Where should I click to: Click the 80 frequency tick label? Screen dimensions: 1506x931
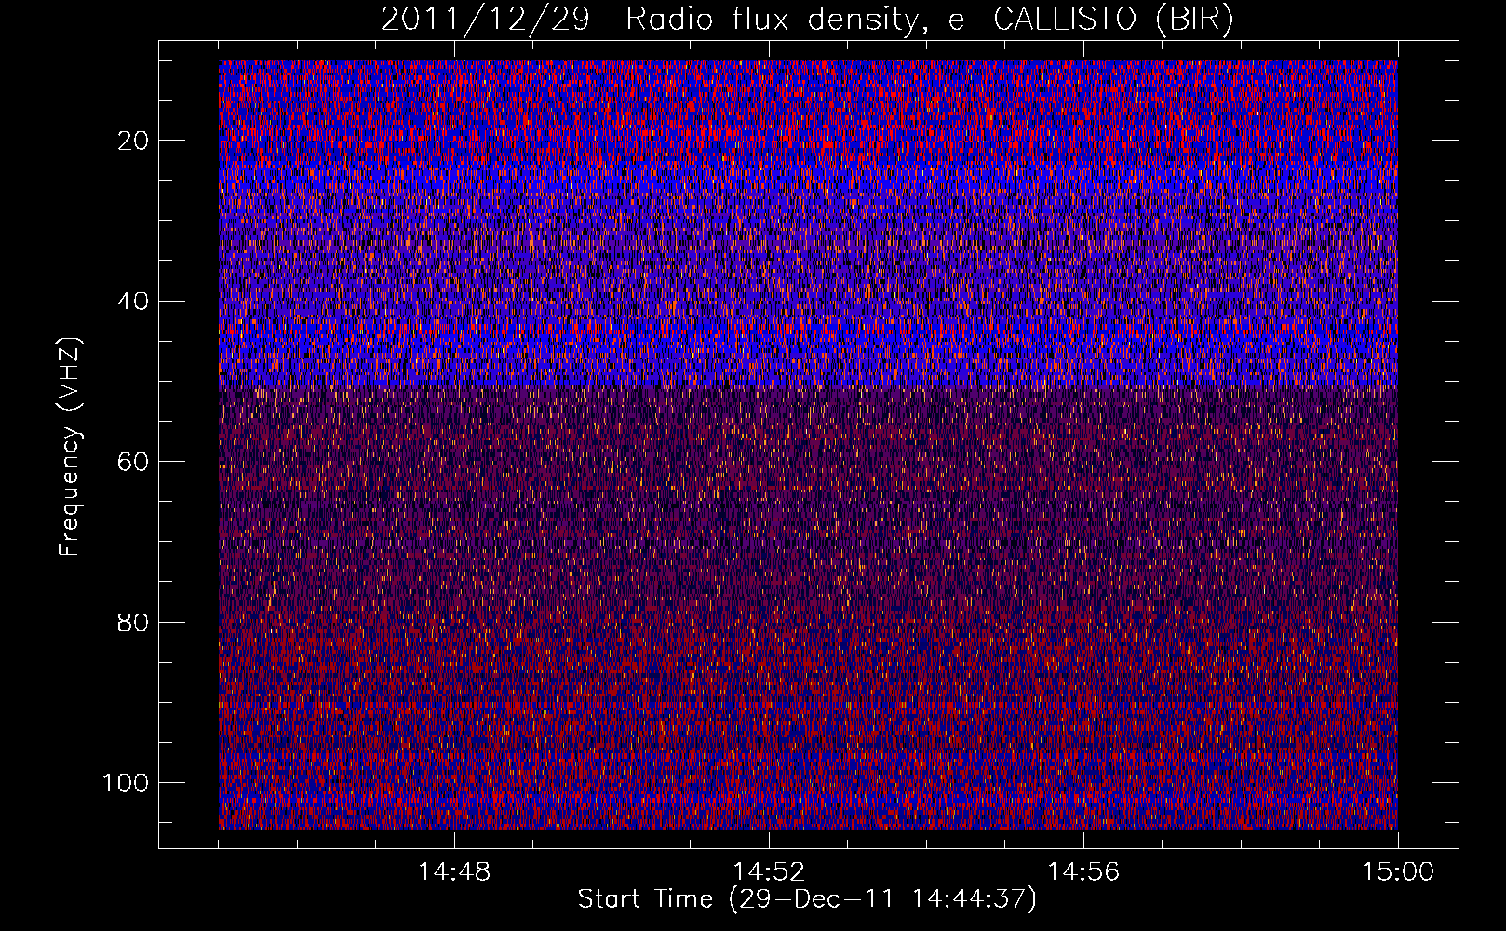click(x=134, y=623)
